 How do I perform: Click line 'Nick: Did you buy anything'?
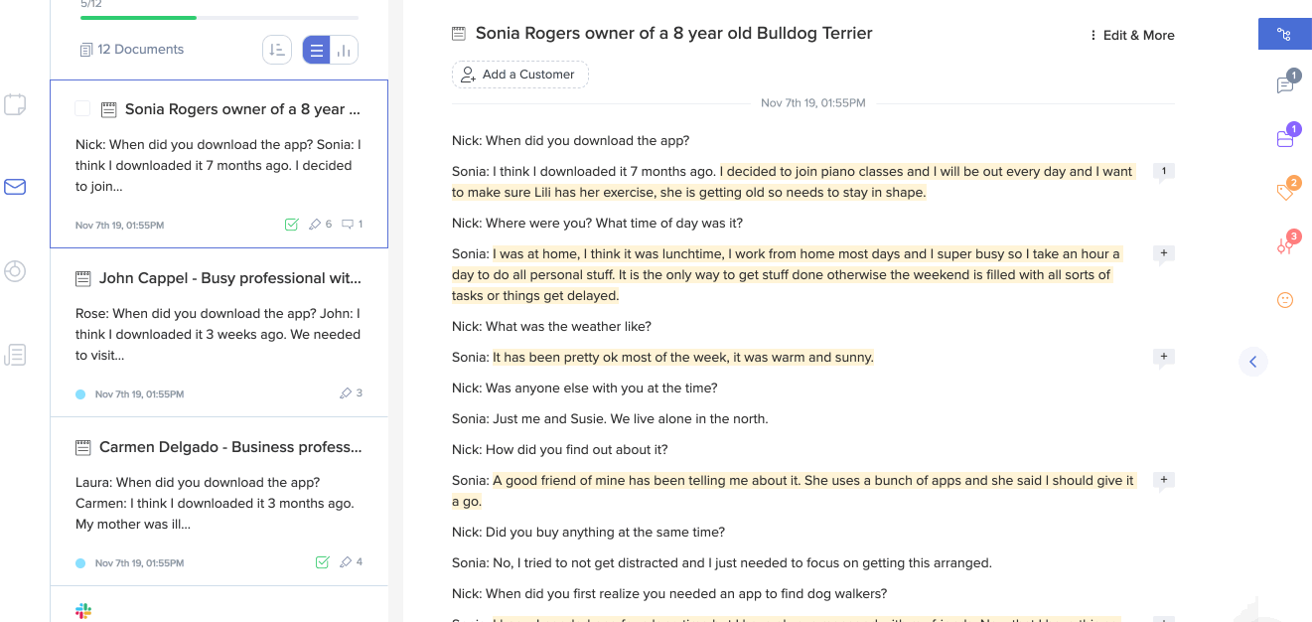tap(589, 532)
